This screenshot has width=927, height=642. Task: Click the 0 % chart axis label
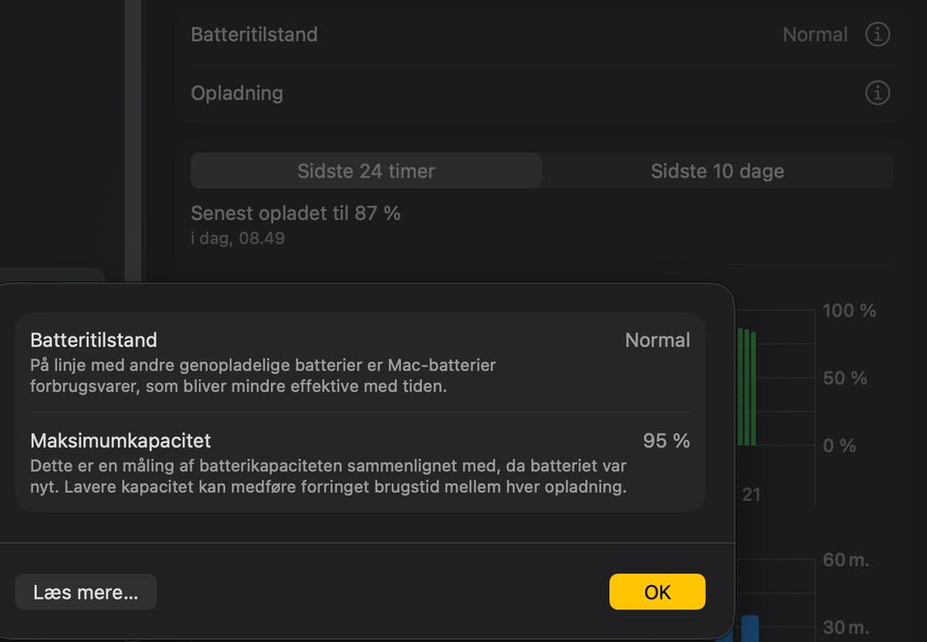pos(839,445)
